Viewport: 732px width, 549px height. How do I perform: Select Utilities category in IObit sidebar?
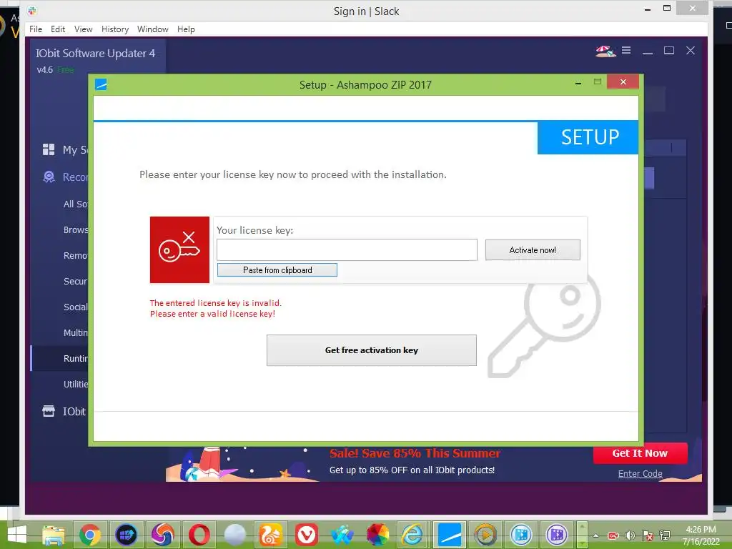pyautogui.click(x=75, y=384)
